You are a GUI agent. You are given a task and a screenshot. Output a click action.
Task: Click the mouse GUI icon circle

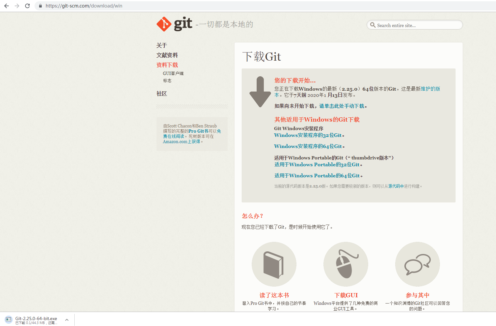tap(346, 264)
